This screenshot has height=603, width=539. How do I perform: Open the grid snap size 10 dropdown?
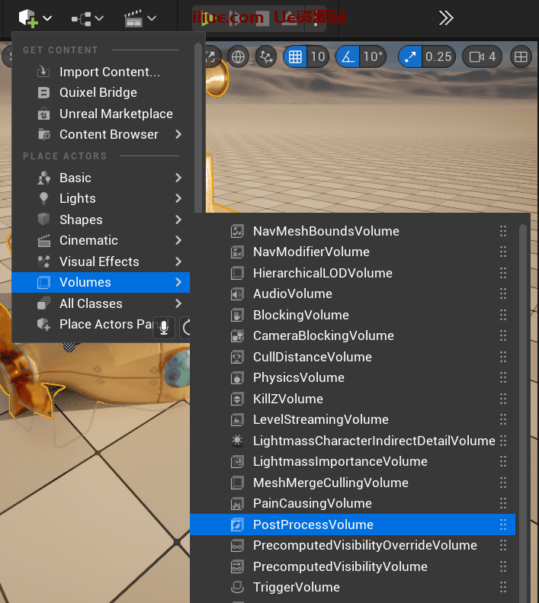click(318, 56)
